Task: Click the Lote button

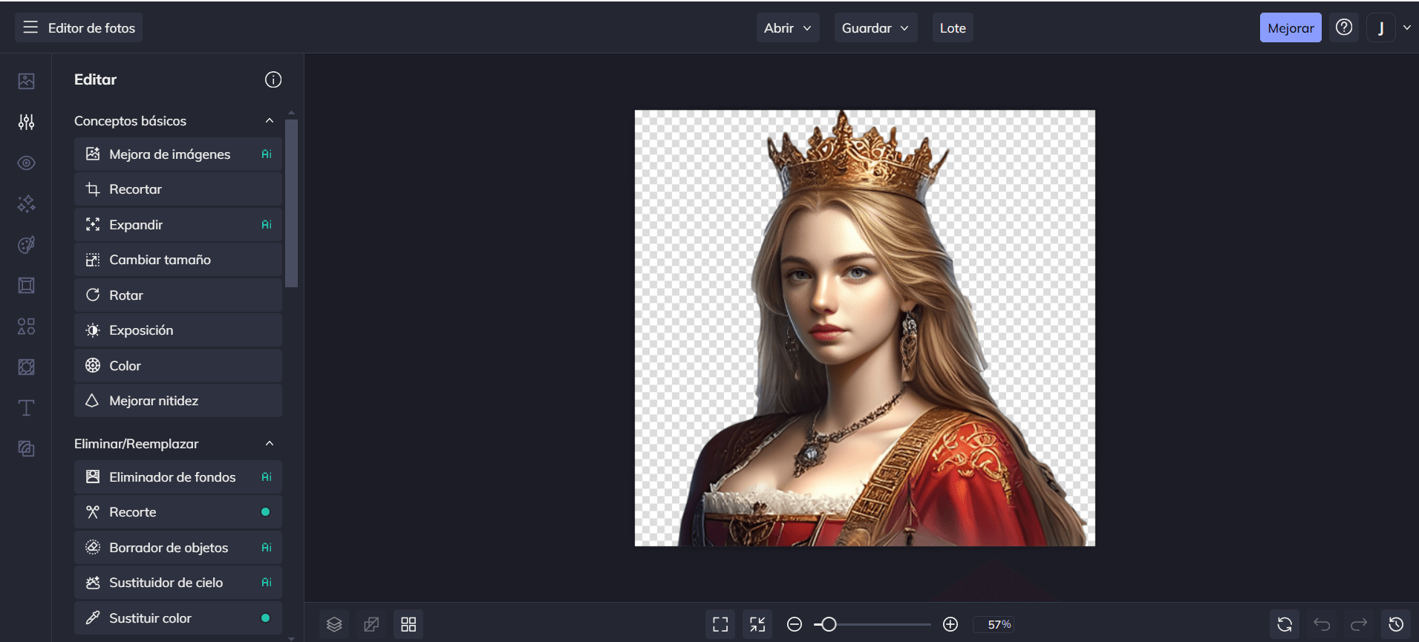Action: 953,27
